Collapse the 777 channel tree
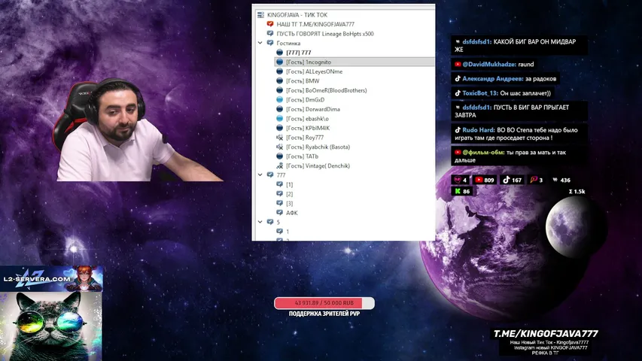The image size is (642, 361). pyautogui.click(x=260, y=174)
